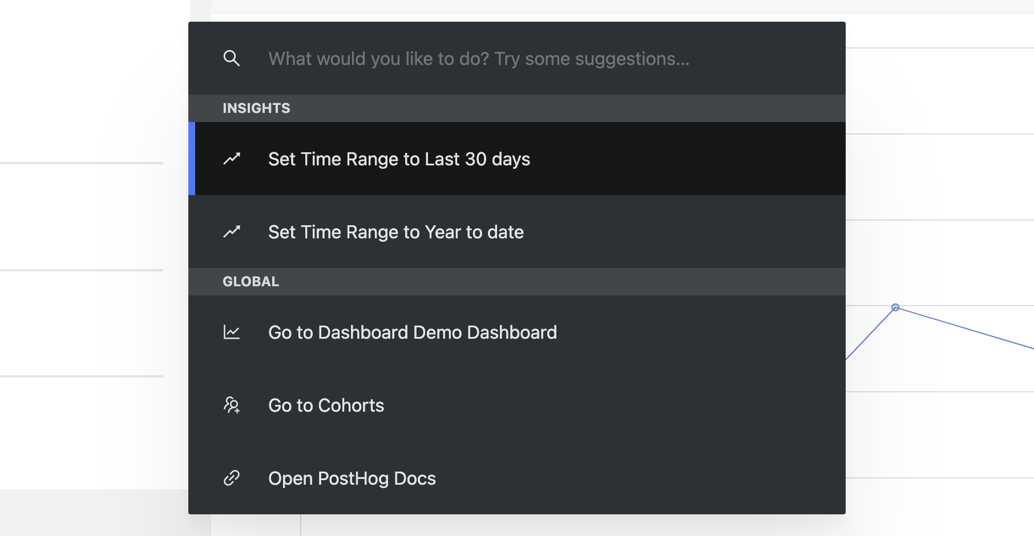
Task: Select the blue highlight bar on the active row
Action: pyautogui.click(x=192, y=159)
